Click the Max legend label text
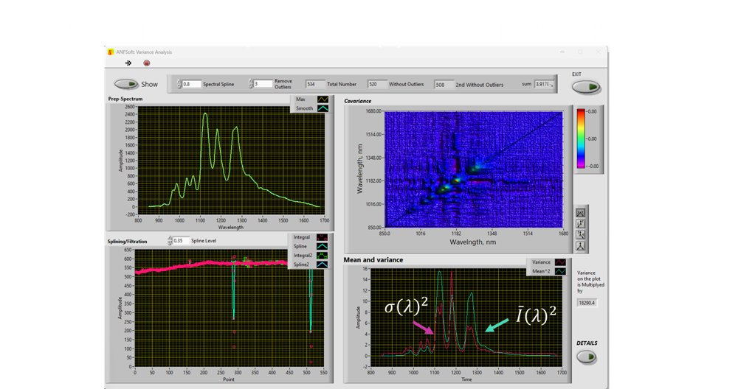The height and width of the screenshot is (389, 738). click(x=301, y=99)
